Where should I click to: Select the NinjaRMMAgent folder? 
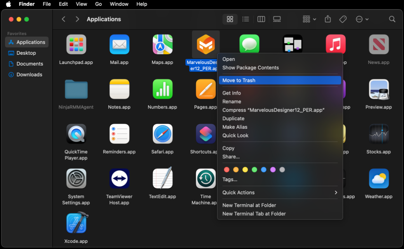pyautogui.click(x=76, y=89)
